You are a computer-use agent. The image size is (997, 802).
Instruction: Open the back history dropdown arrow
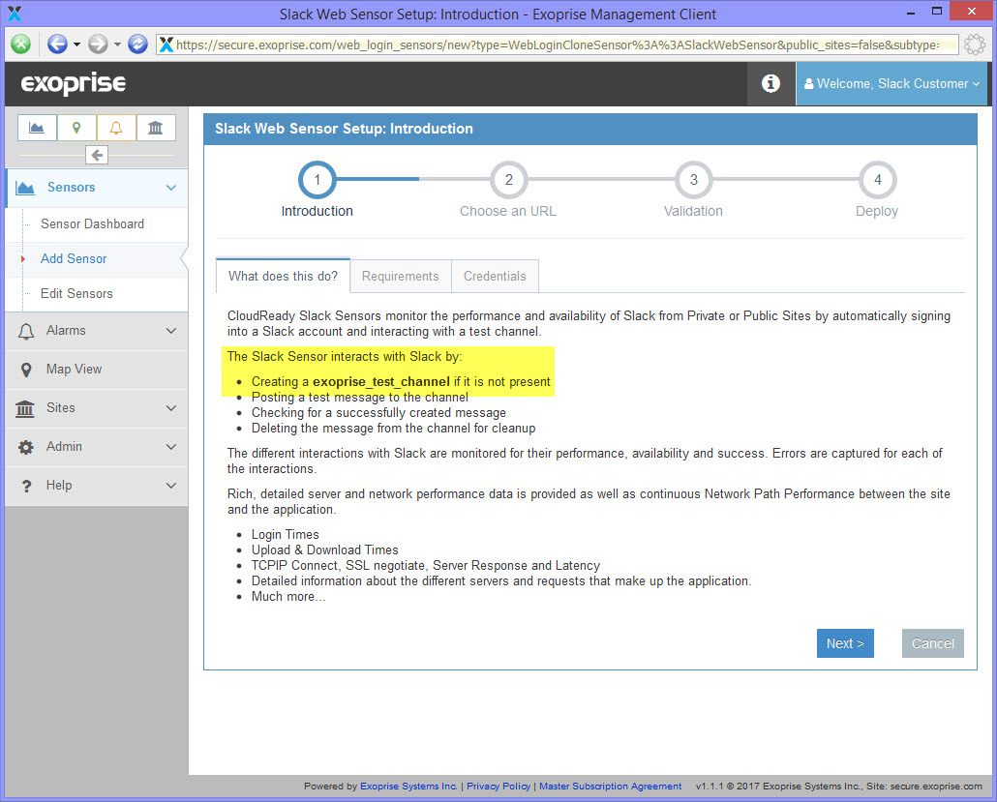pos(76,45)
